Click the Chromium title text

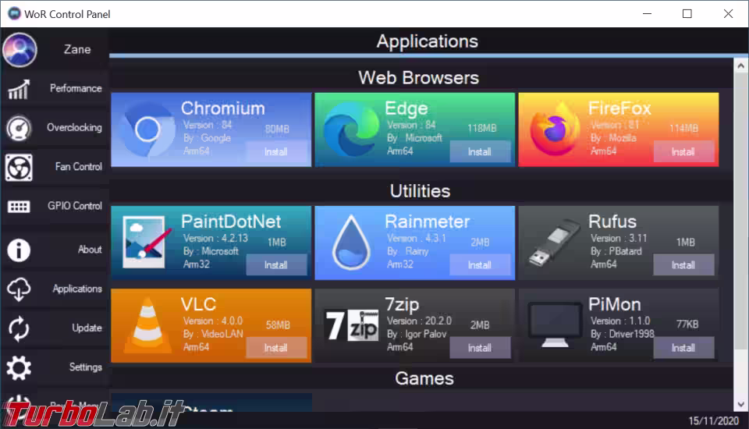coord(222,108)
